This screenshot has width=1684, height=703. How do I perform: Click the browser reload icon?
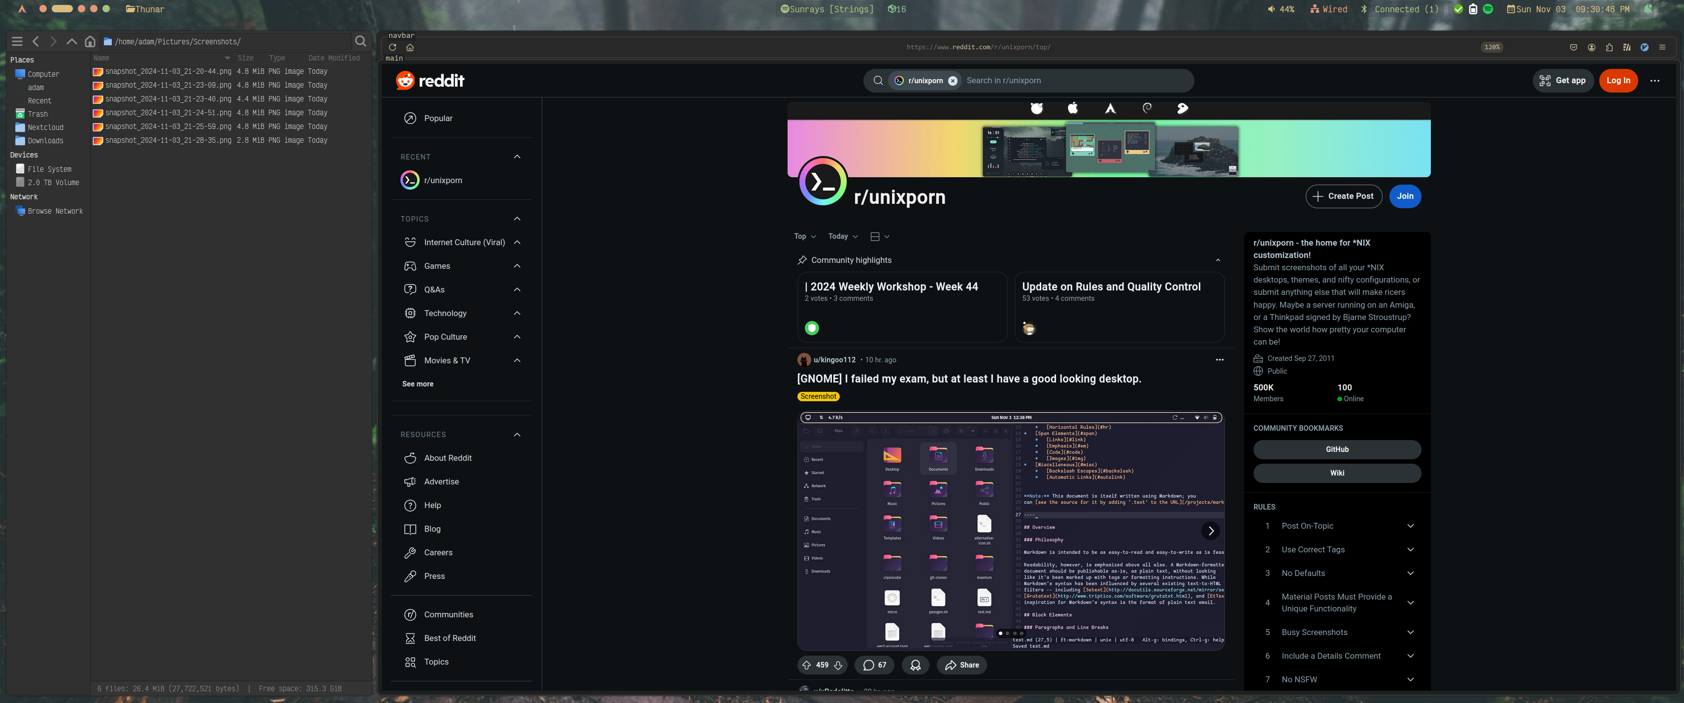point(392,47)
